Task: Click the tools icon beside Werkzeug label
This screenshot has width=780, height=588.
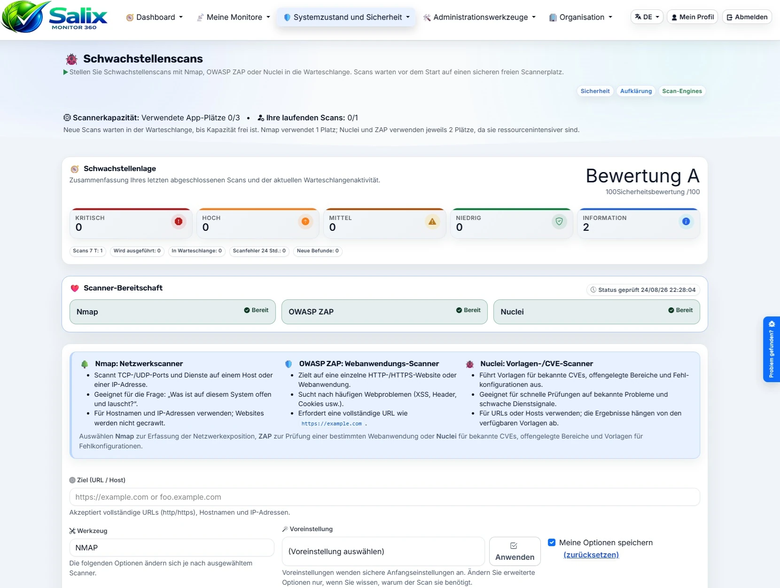Action: [x=72, y=531]
